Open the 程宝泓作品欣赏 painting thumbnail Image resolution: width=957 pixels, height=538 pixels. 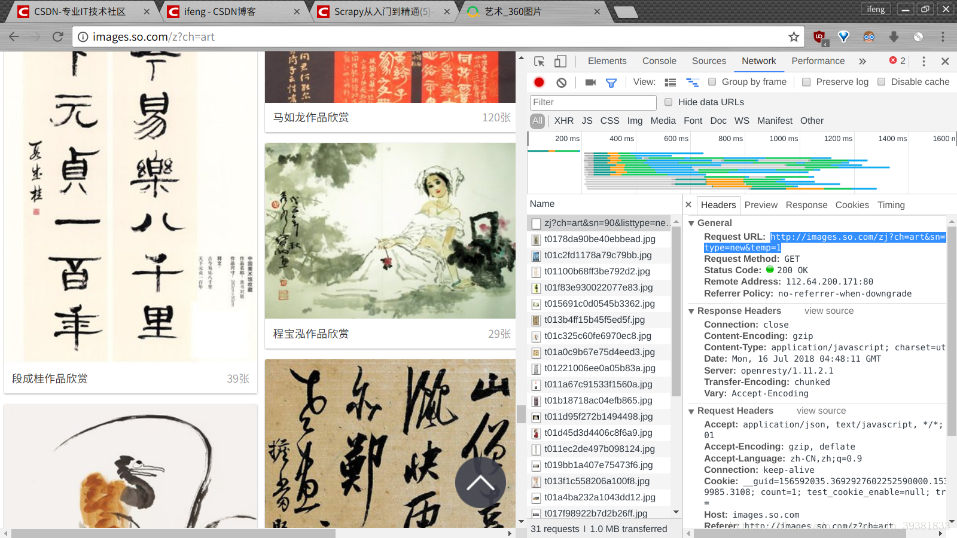tap(390, 231)
